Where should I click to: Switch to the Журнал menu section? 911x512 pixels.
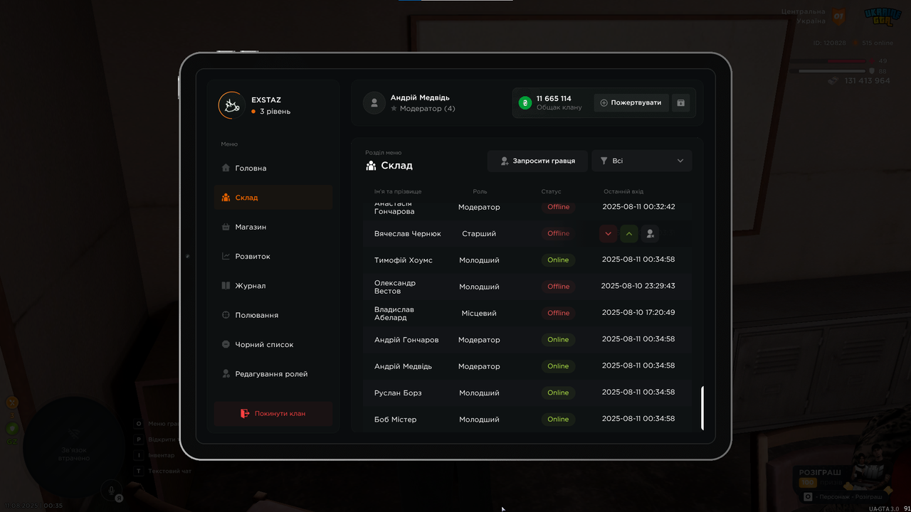click(273, 286)
